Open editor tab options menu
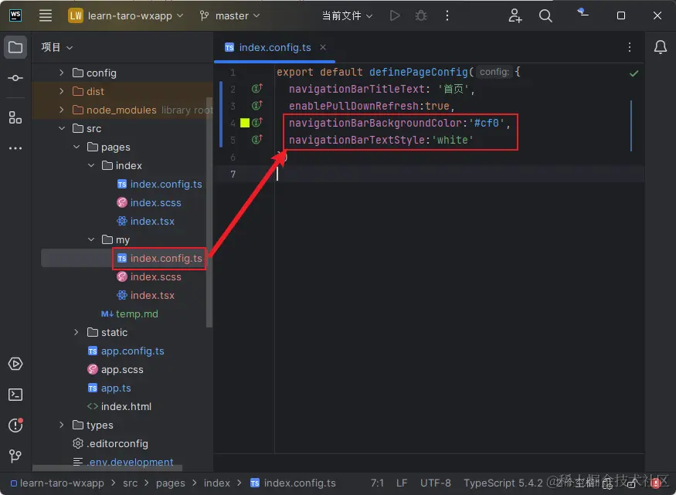Screen dimensions: 676x495 click(630, 47)
